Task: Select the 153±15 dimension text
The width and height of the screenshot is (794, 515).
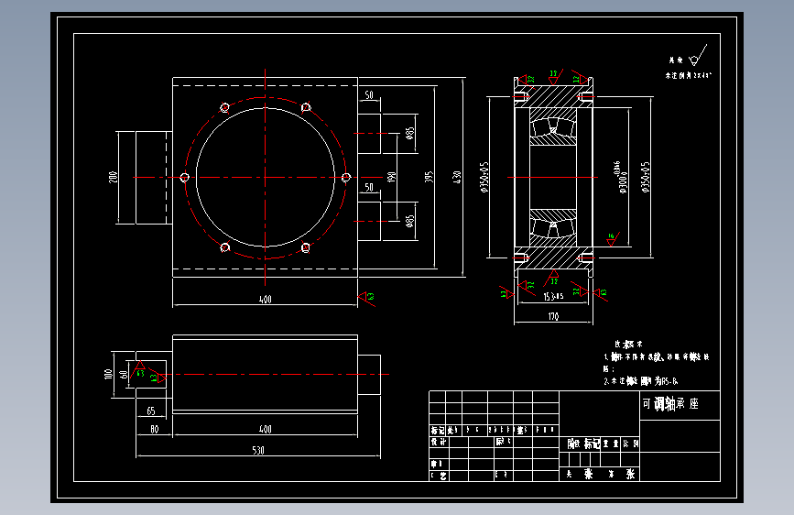Action: (553, 297)
